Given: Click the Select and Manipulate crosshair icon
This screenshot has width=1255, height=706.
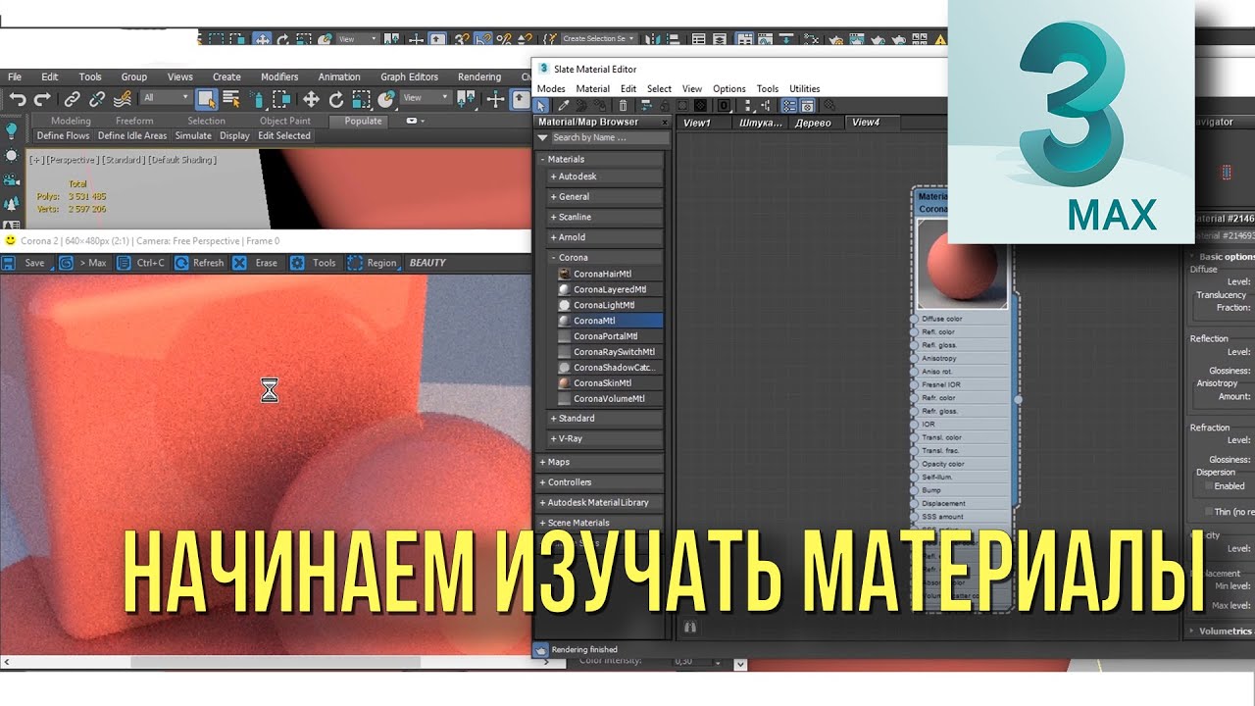Looking at the screenshot, I should coord(494,98).
